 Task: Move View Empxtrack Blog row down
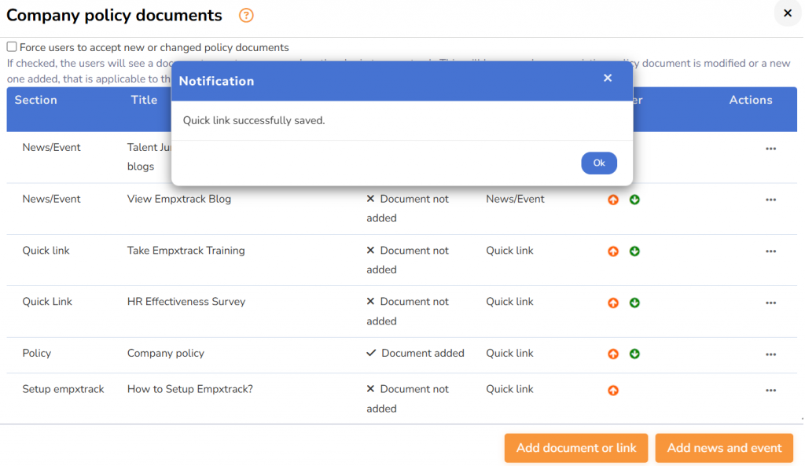[x=634, y=200]
